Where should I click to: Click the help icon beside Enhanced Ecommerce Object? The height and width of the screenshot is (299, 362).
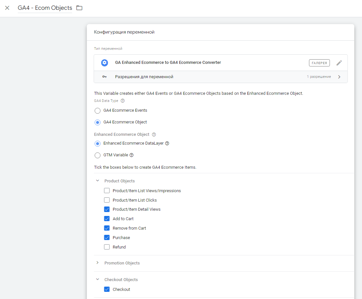[x=154, y=135]
